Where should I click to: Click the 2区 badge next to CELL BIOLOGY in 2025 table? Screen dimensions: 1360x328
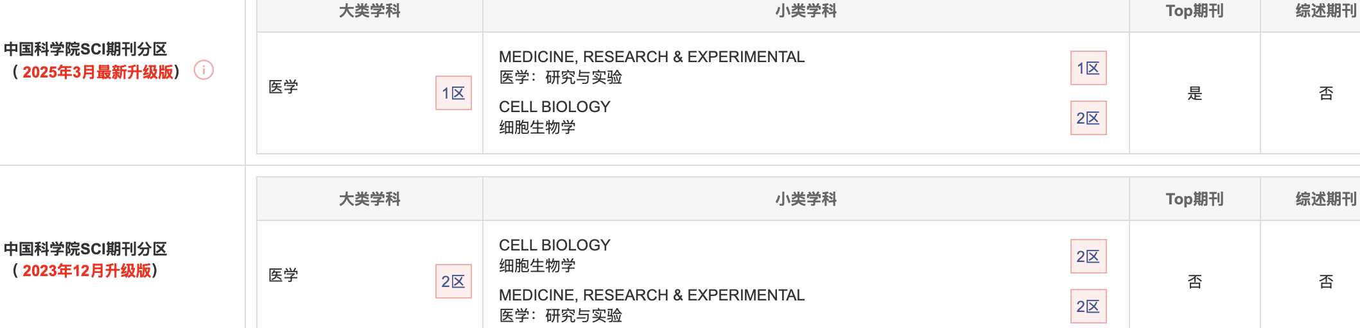tap(1088, 118)
